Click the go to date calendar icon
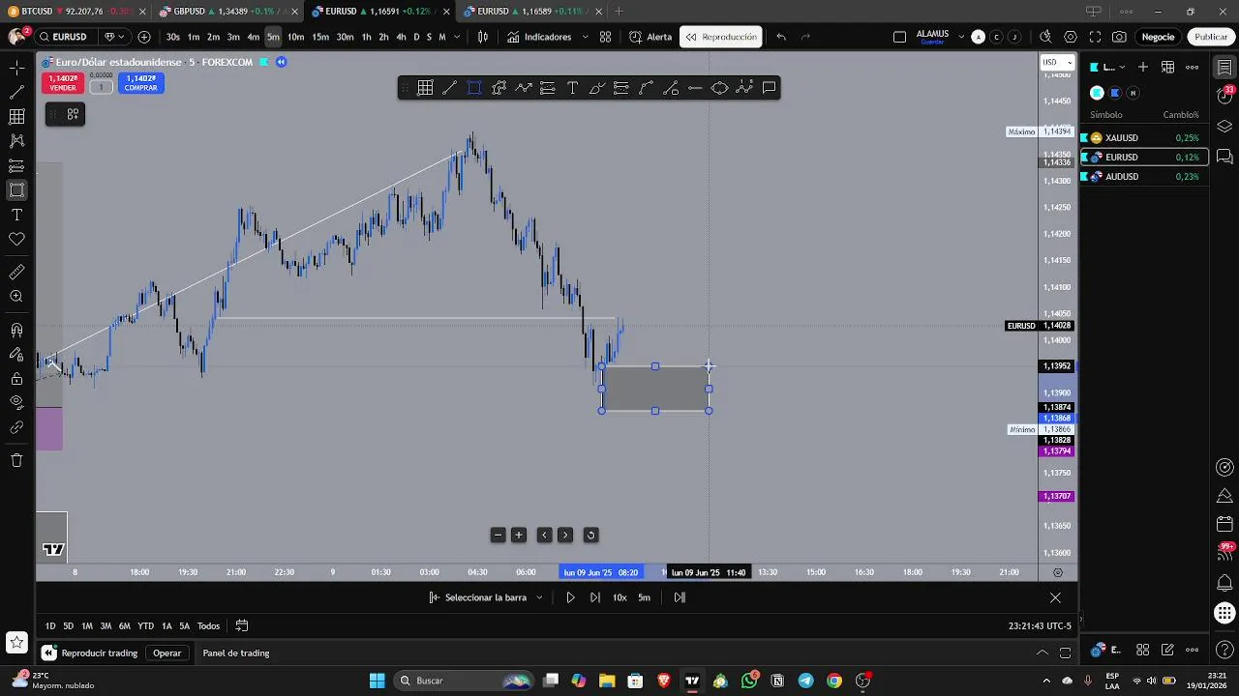This screenshot has height=696, width=1239. point(242,625)
